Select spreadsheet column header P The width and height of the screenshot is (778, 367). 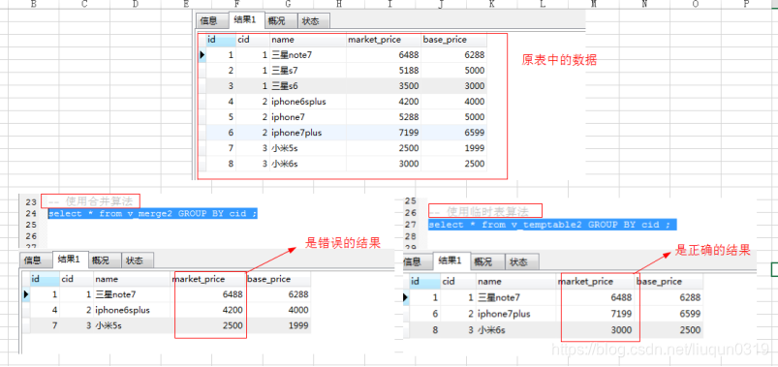pos(747,4)
